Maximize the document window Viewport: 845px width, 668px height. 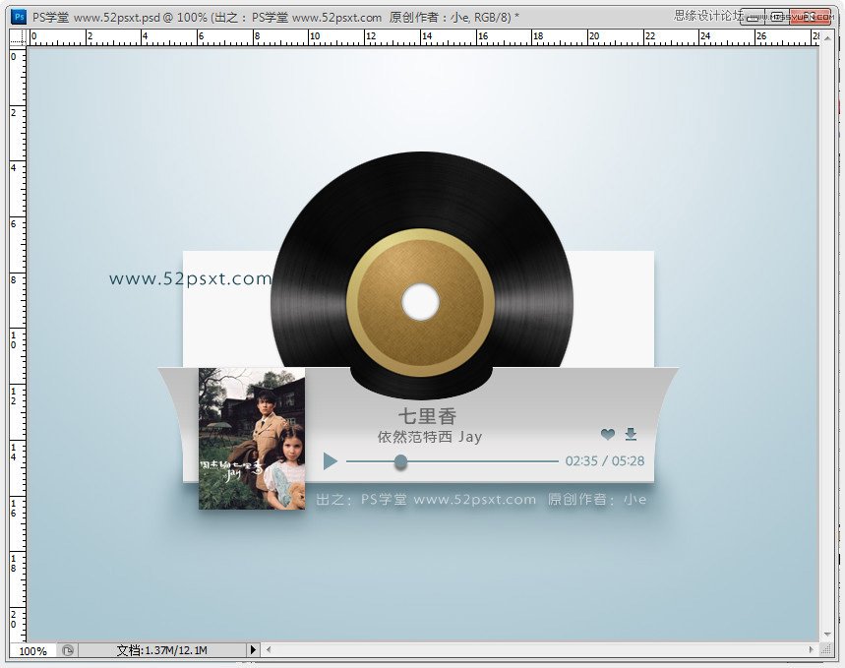click(777, 17)
